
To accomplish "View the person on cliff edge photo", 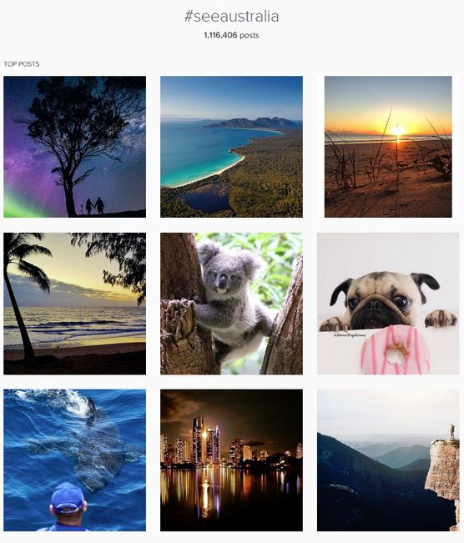I will pyautogui.click(x=388, y=460).
